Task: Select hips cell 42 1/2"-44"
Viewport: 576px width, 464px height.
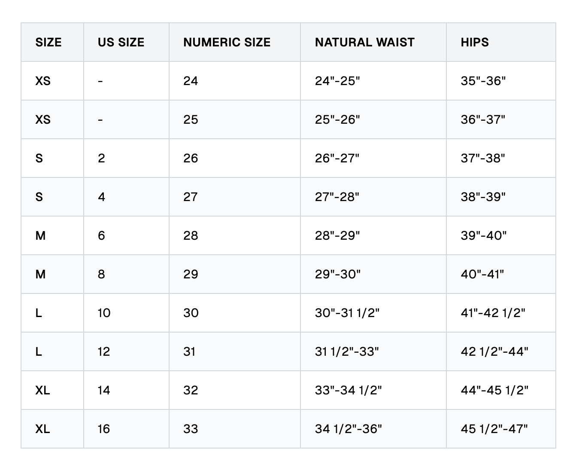Action: [x=494, y=351]
